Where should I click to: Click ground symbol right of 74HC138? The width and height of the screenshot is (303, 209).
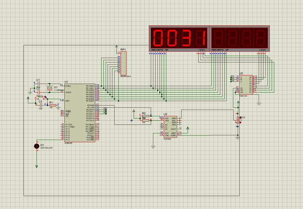coord(259,104)
